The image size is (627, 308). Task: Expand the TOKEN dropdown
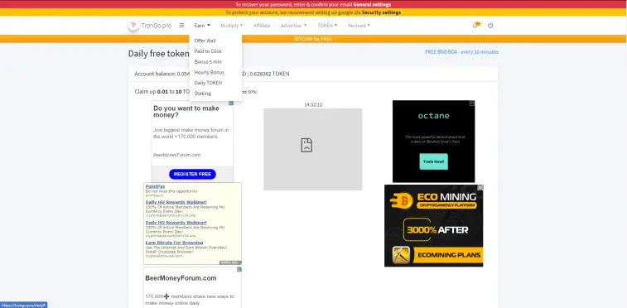tap(327, 26)
